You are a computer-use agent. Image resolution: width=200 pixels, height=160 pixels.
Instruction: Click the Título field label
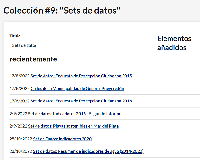[x=15, y=36]
